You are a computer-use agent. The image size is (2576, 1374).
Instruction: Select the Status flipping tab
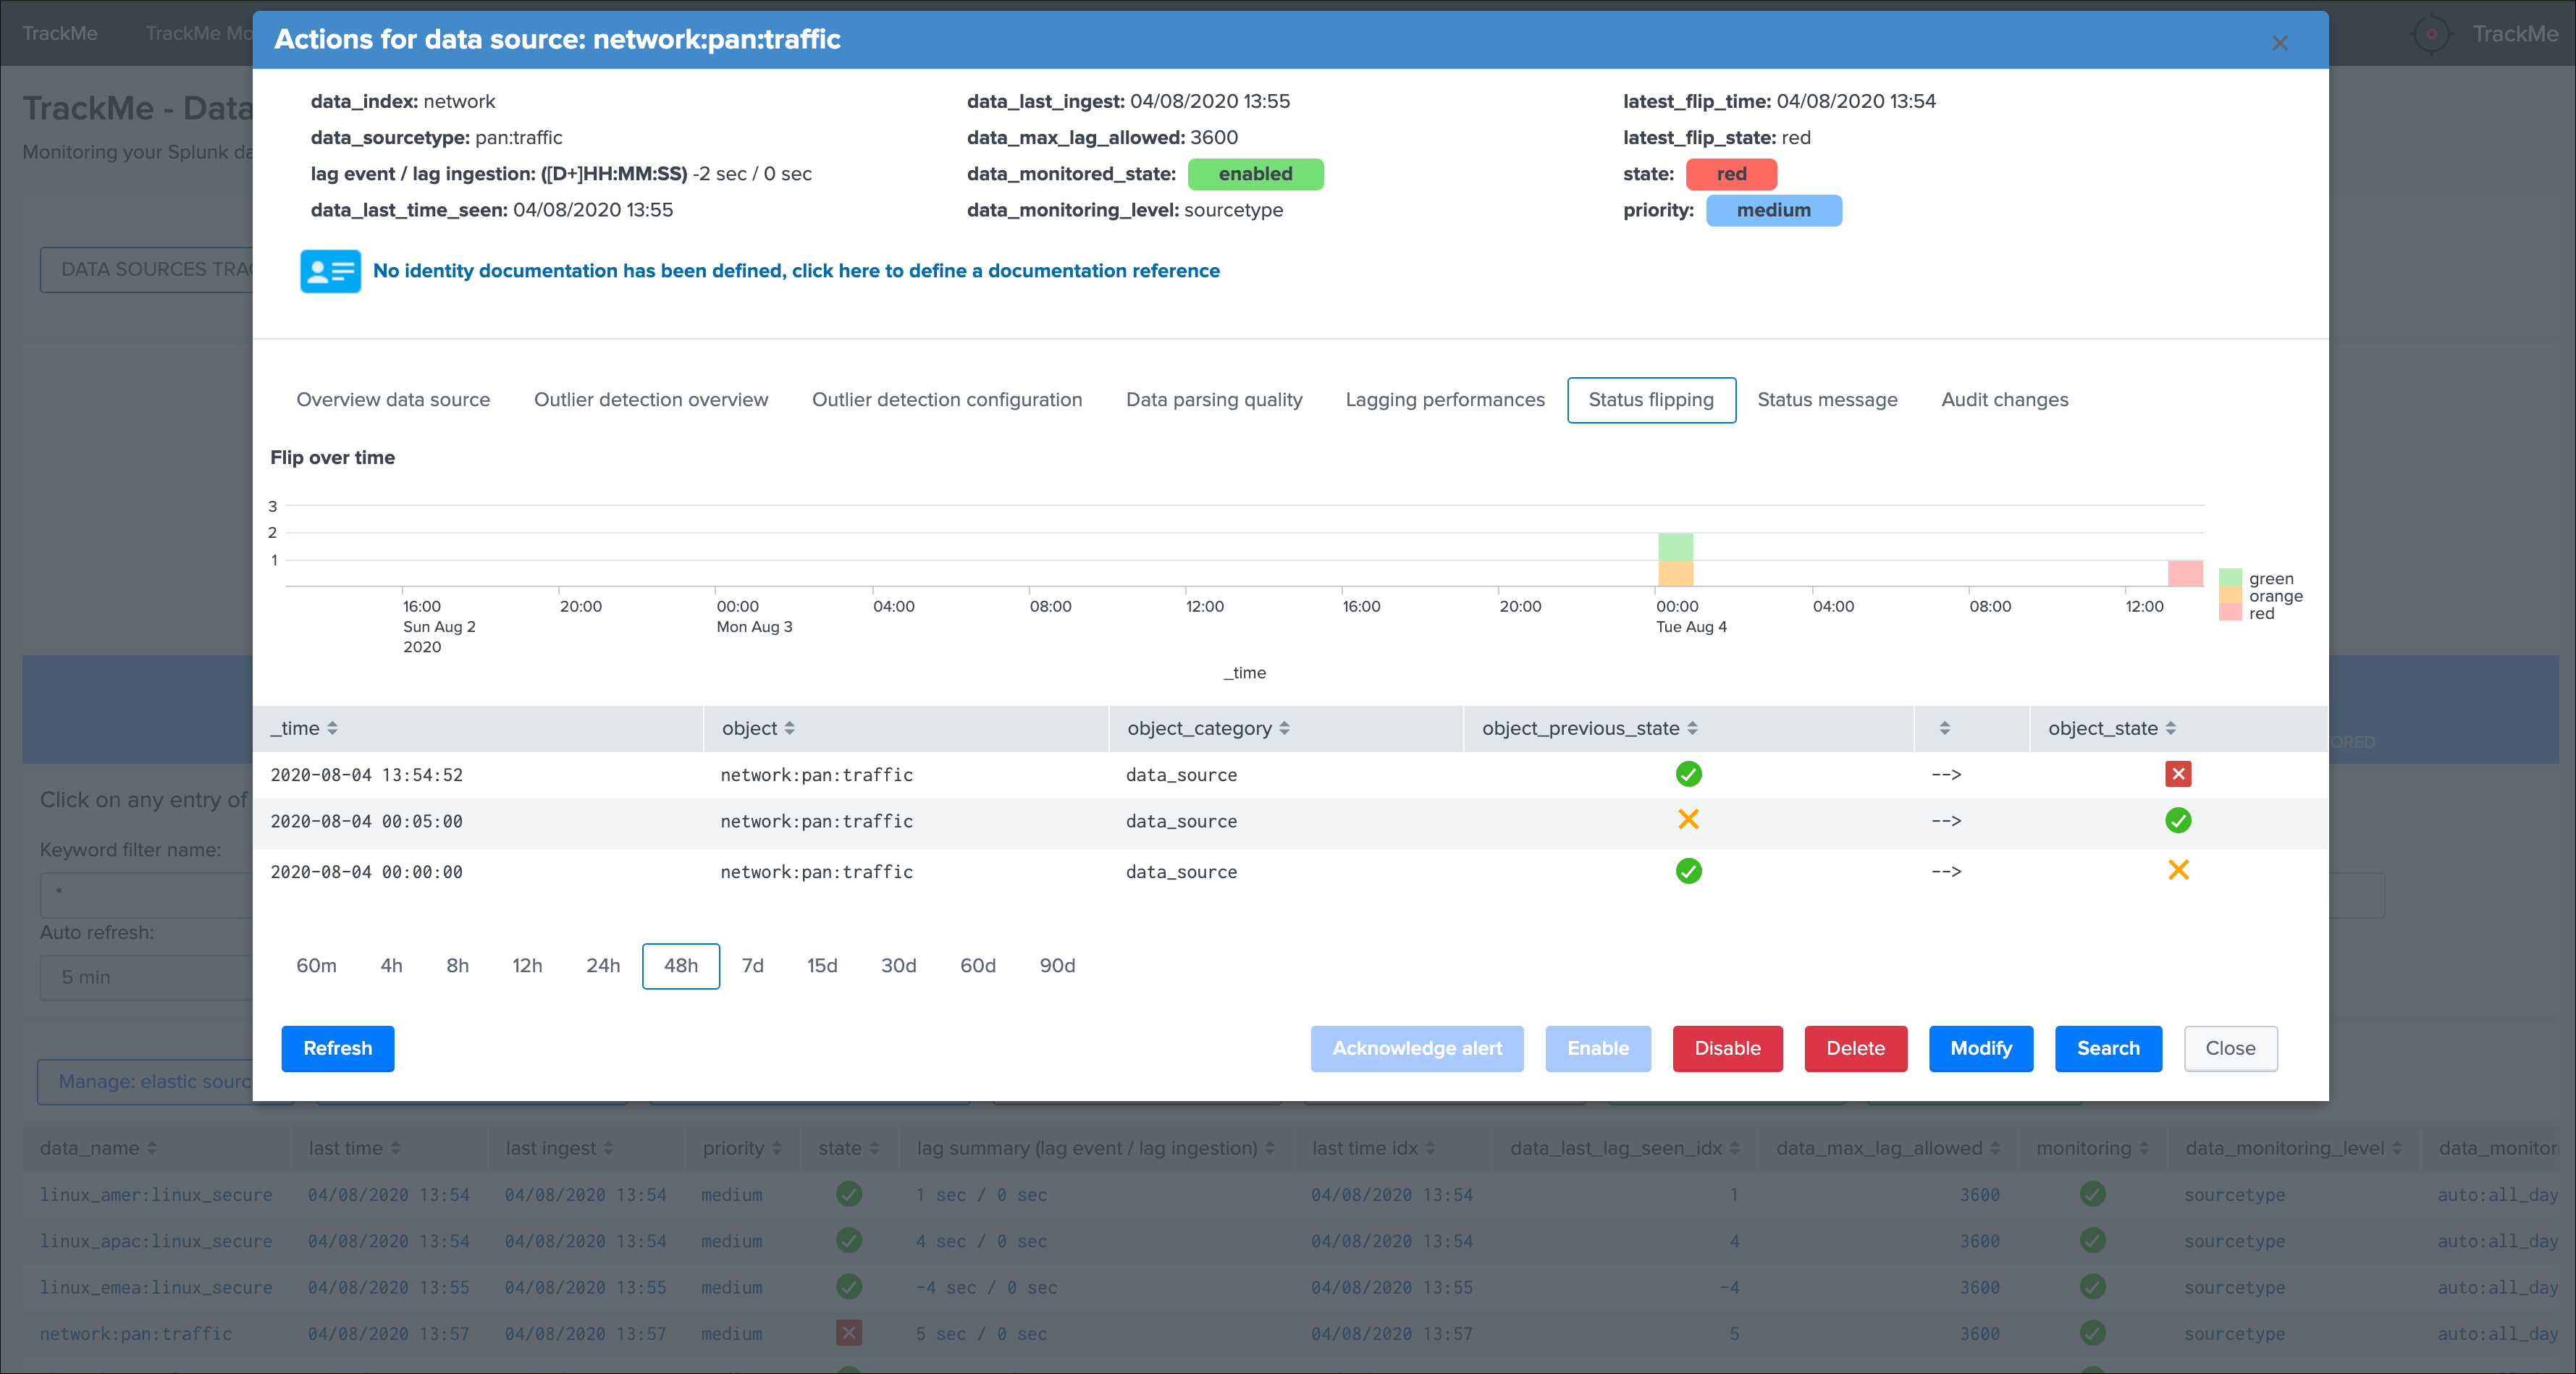(1651, 400)
